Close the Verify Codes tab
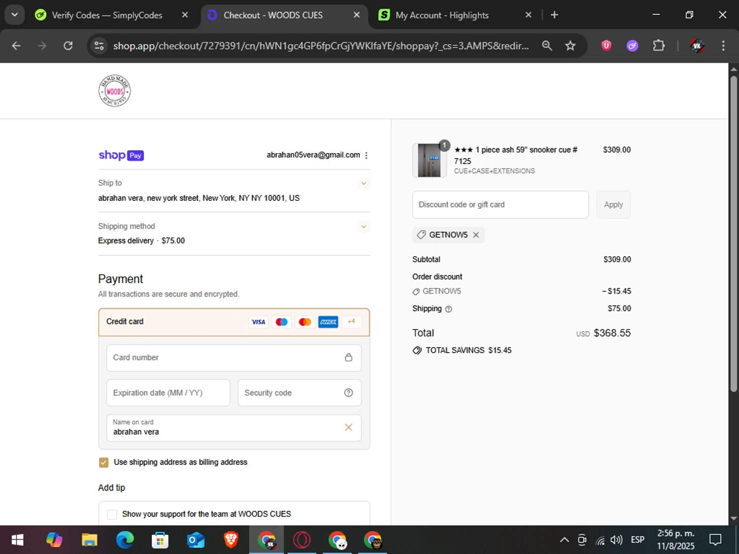The height and width of the screenshot is (554, 739). (x=185, y=15)
